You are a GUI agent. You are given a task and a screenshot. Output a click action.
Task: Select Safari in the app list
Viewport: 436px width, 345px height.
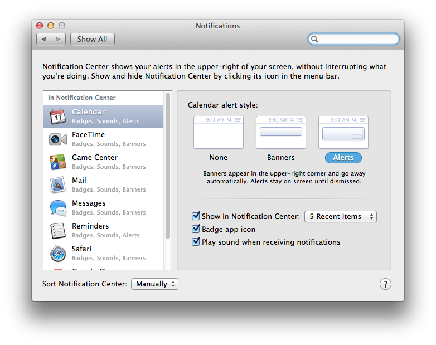coord(104,254)
